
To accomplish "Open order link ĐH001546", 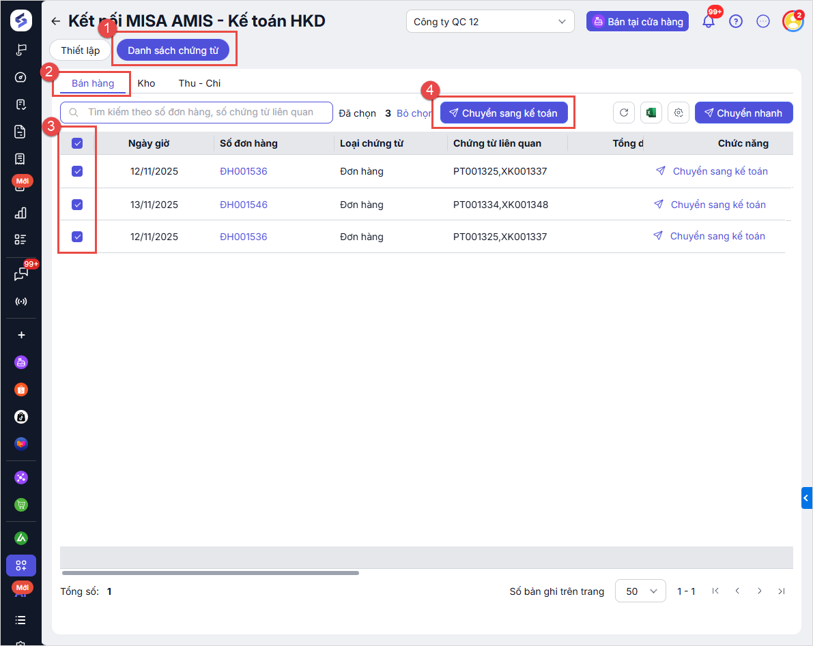I will pyautogui.click(x=244, y=205).
